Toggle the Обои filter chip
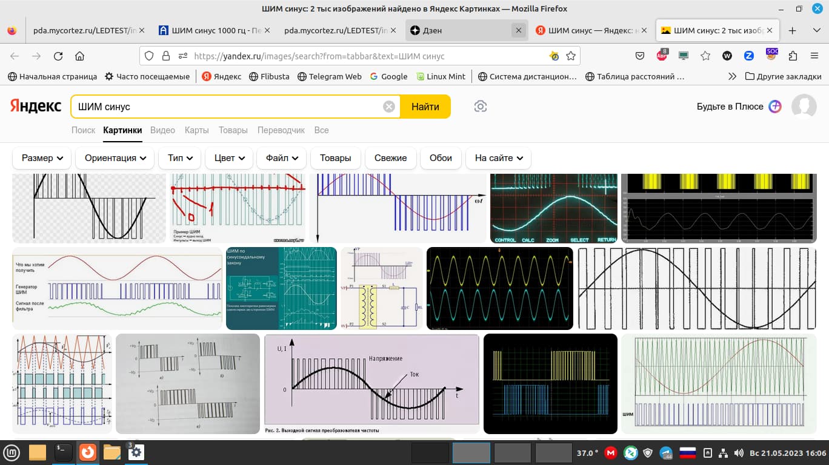The width and height of the screenshot is (829, 465). (441, 158)
